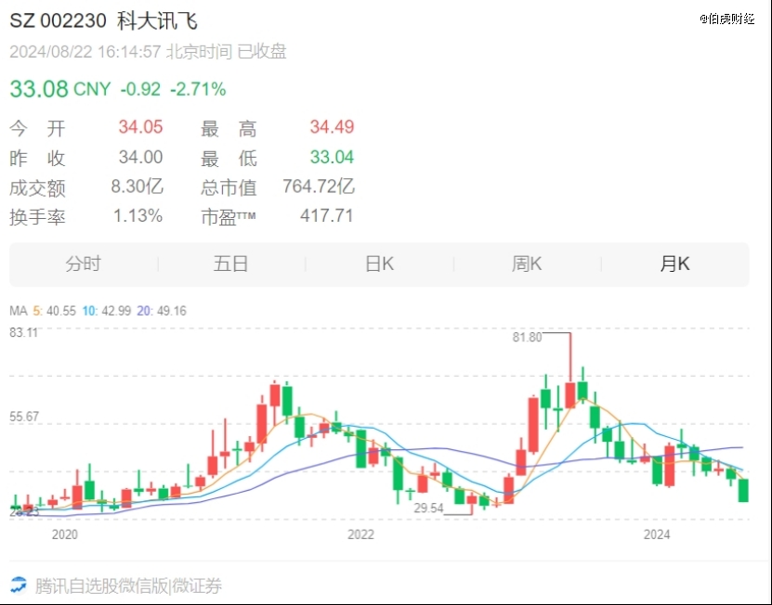The height and width of the screenshot is (605, 772).
Task: Click the timestamp 2024/08/22 16:14:57
Action: click(85, 52)
